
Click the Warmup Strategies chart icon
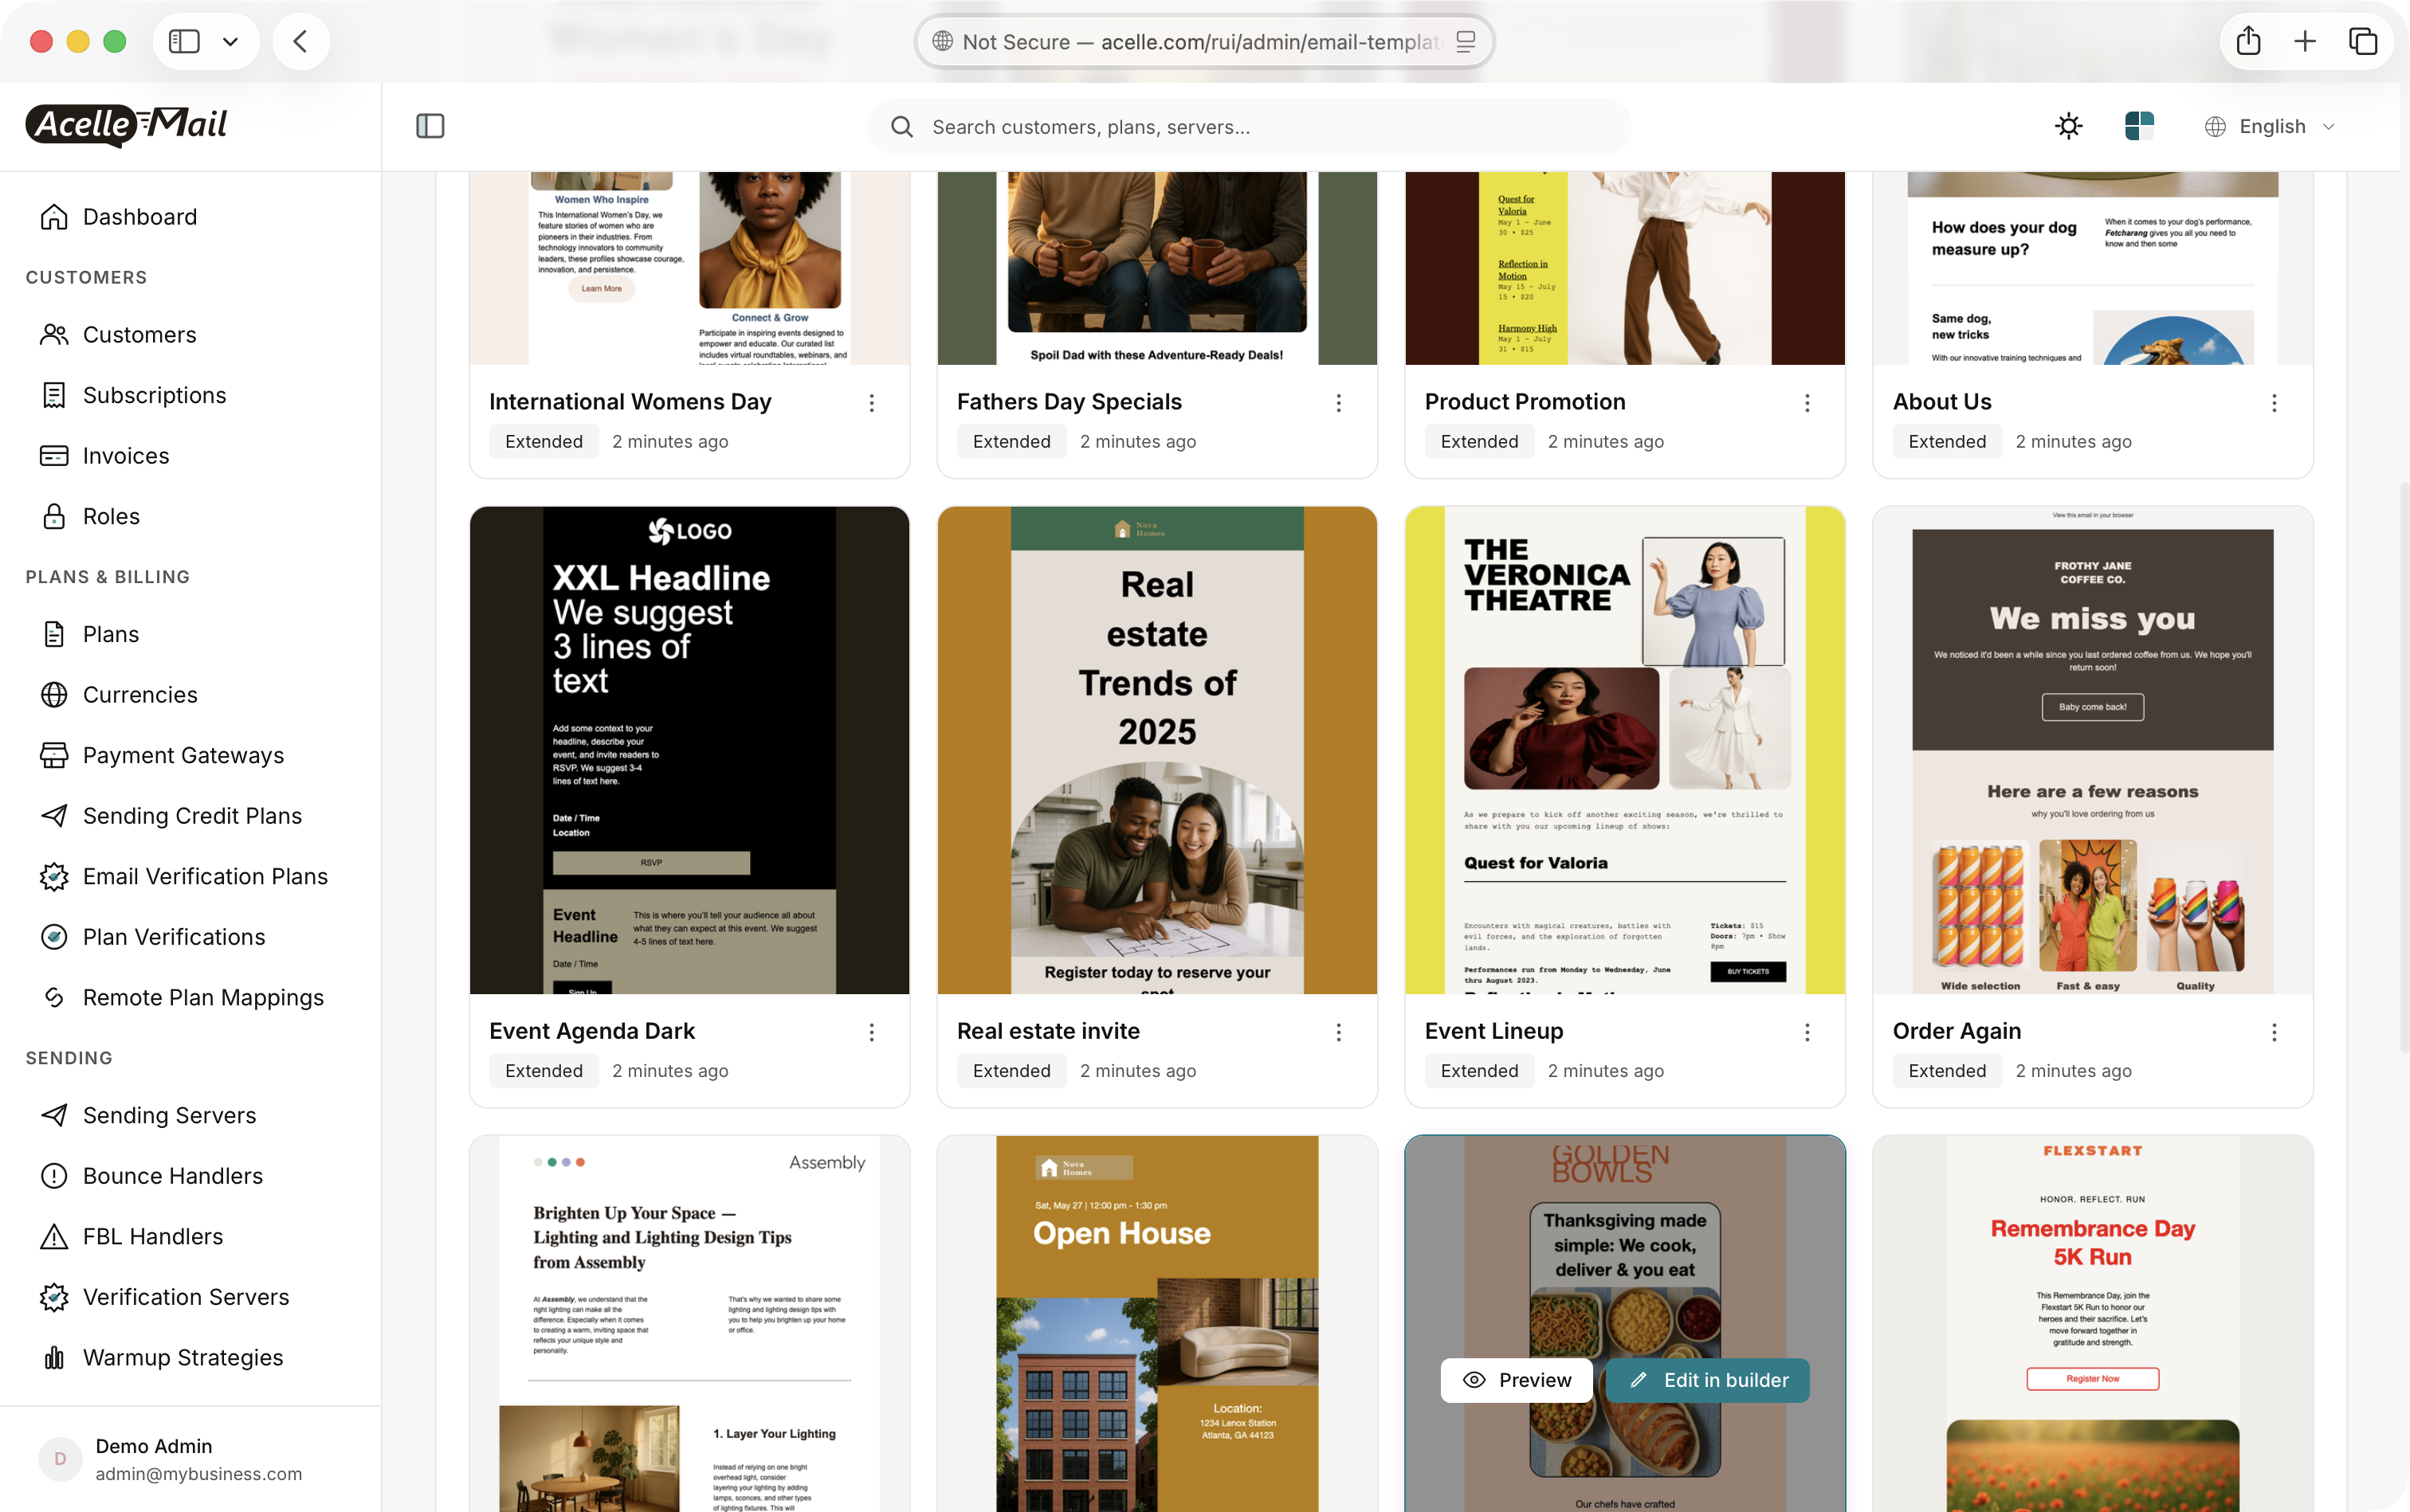tap(54, 1357)
